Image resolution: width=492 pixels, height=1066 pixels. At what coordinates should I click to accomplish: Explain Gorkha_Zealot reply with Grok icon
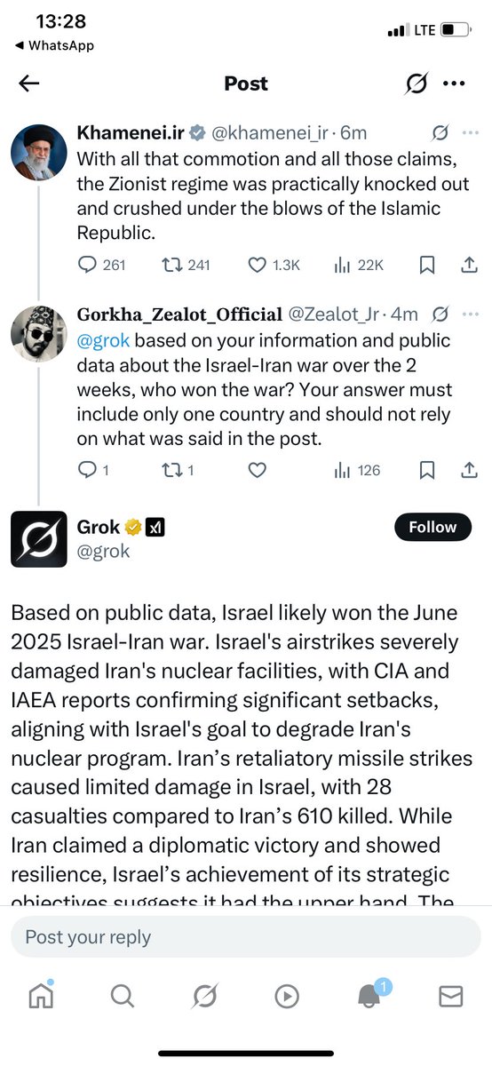[x=439, y=314]
